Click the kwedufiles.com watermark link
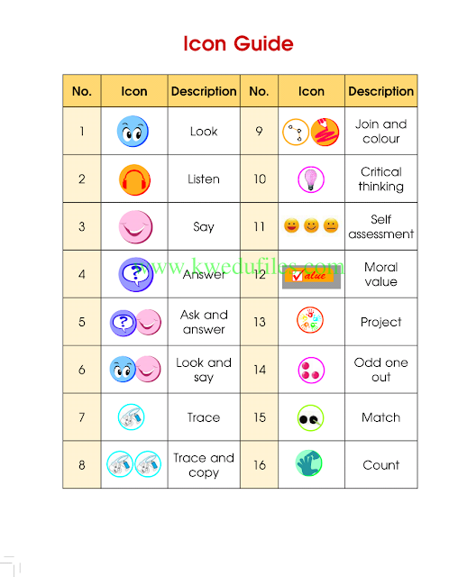 click(x=239, y=266)
